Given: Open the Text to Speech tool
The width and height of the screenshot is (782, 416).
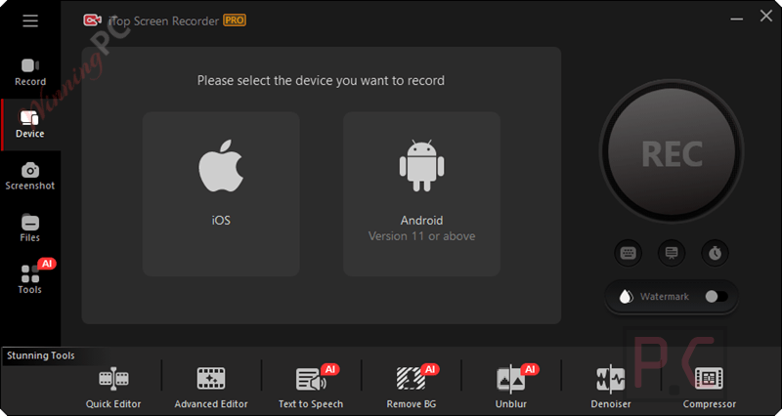Looking at the screenshot, I should [311, 388].
